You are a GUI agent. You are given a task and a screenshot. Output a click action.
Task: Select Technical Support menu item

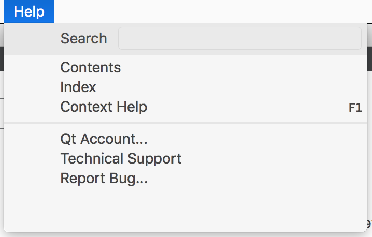point(121,158)
